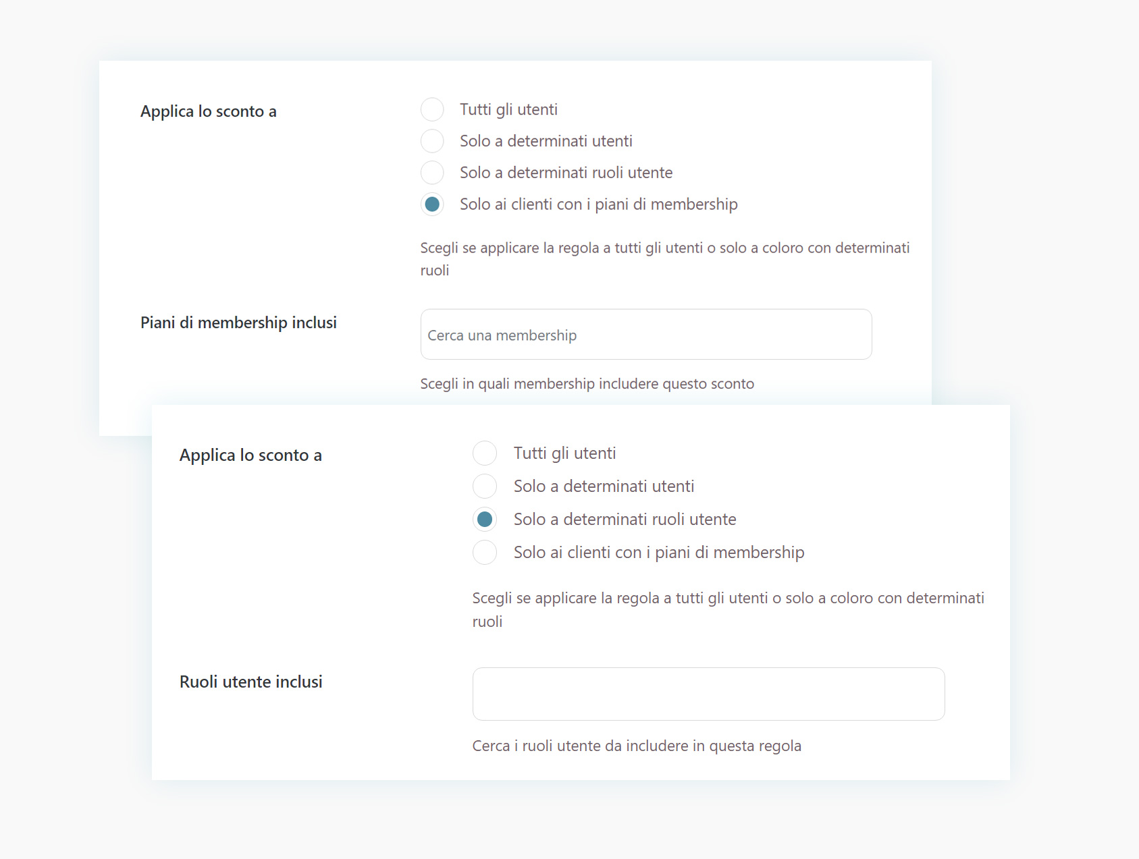Click the "Ruoli utente inclusi" field label

click(250, 682)
